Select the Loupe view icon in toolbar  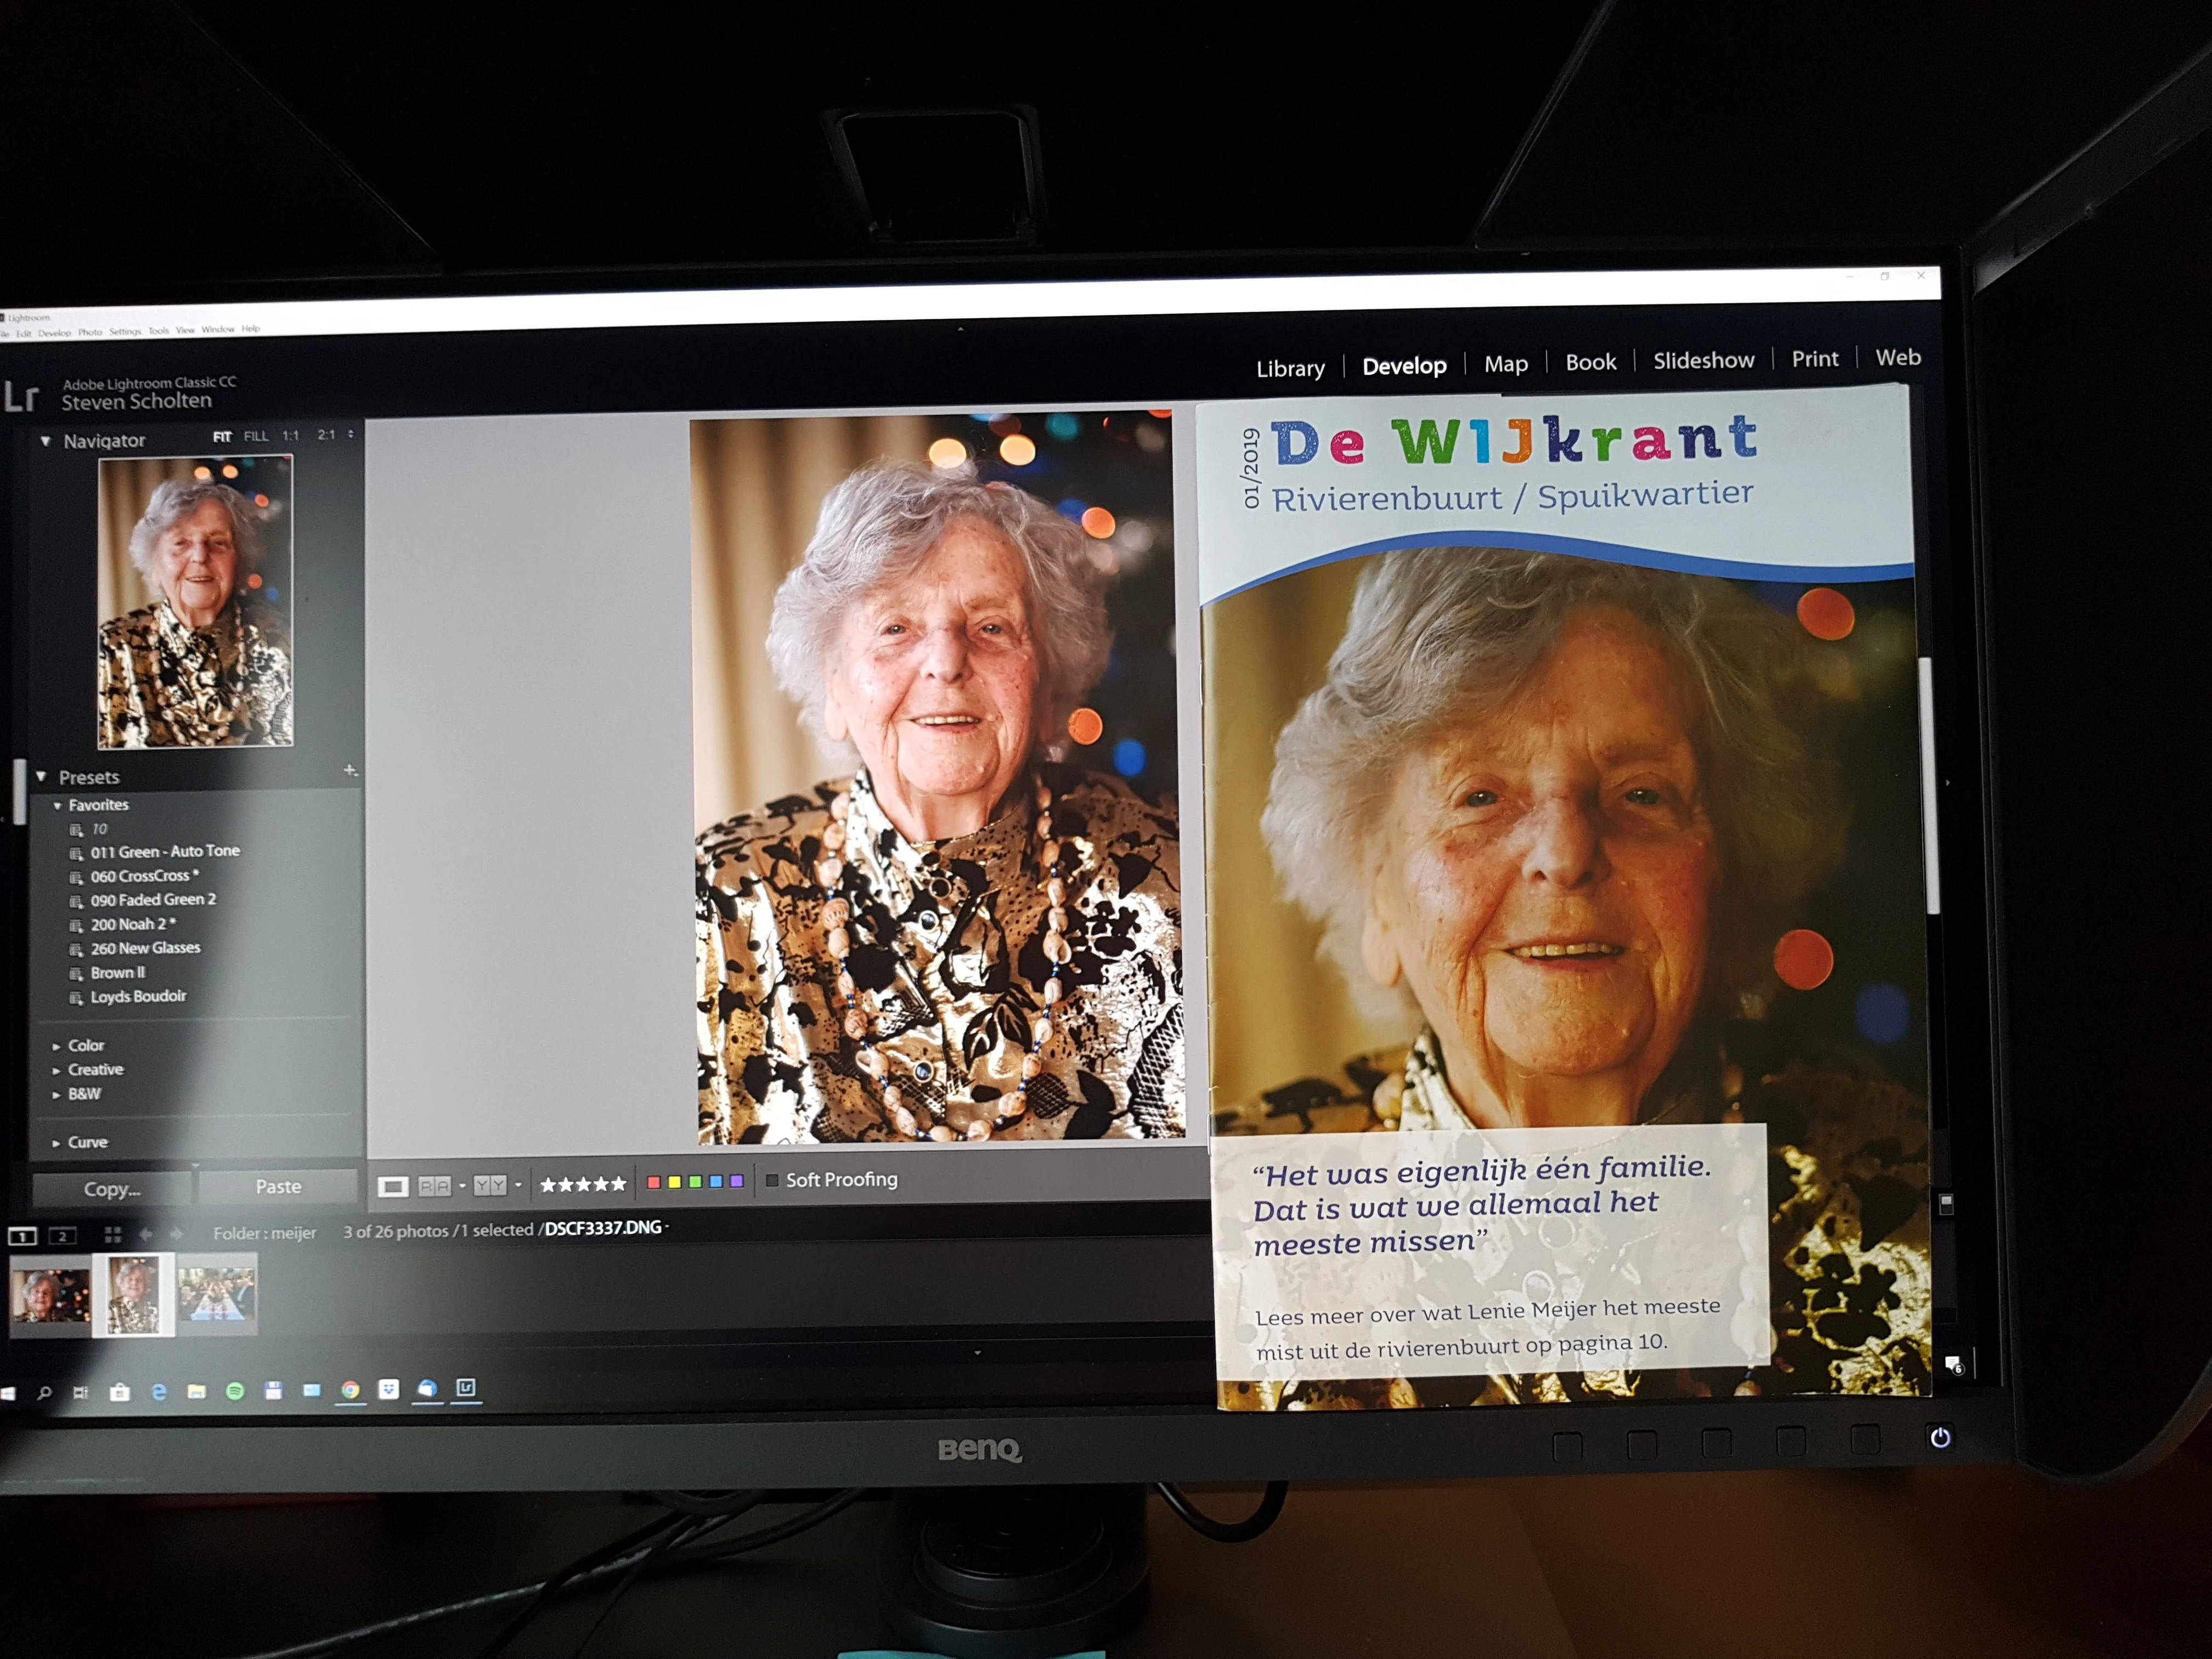(392, 1187)
